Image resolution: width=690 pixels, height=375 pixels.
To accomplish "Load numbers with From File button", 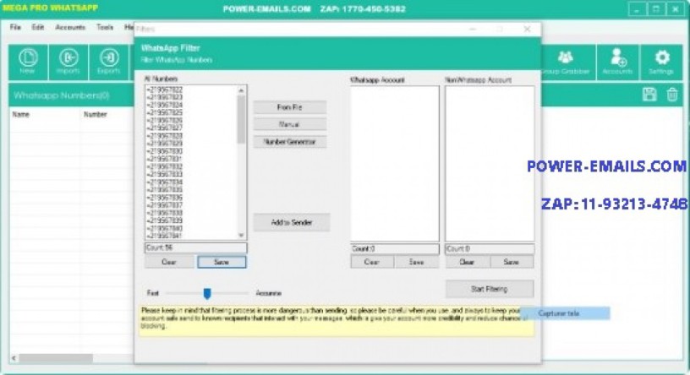I will [x=289, y=107].
